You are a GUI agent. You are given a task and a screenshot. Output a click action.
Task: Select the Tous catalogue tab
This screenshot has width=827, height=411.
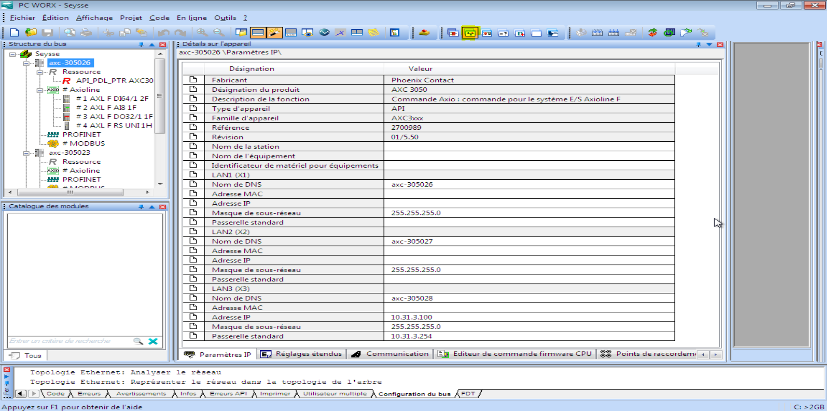(x=28, y=355)
